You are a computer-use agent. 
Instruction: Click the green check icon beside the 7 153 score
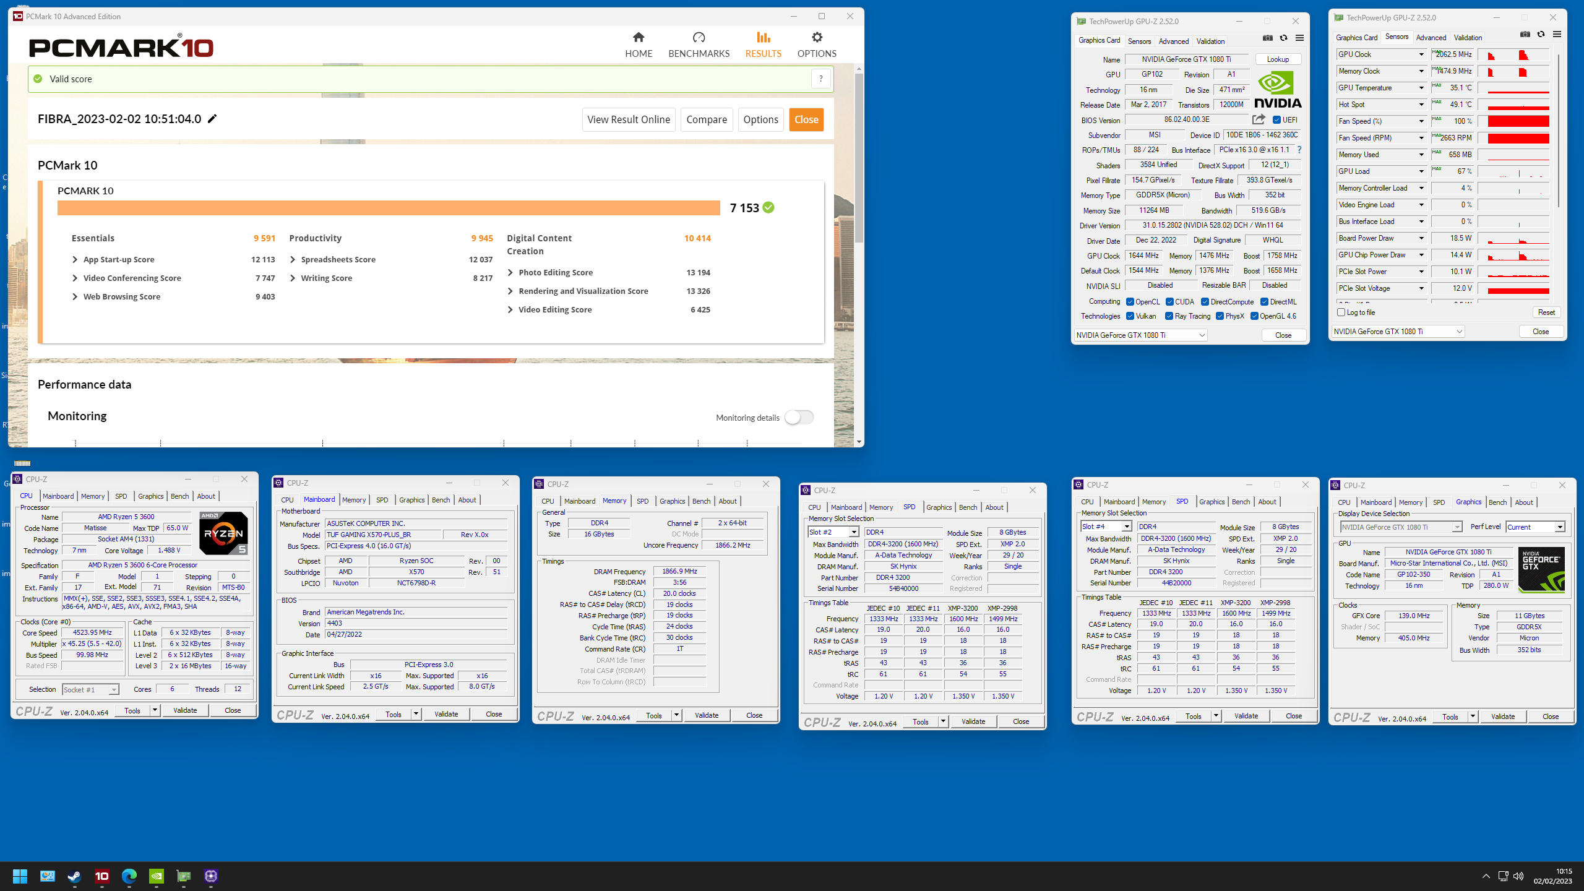[768, 207]
